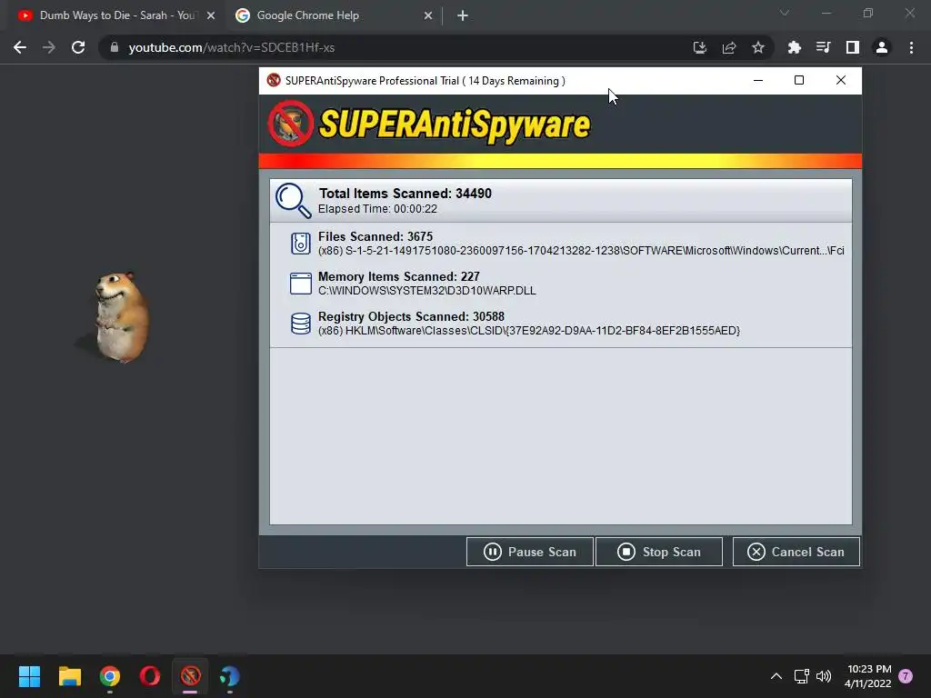Open a new Chrome tab
931x698 pixels.
tap(463, 15)
